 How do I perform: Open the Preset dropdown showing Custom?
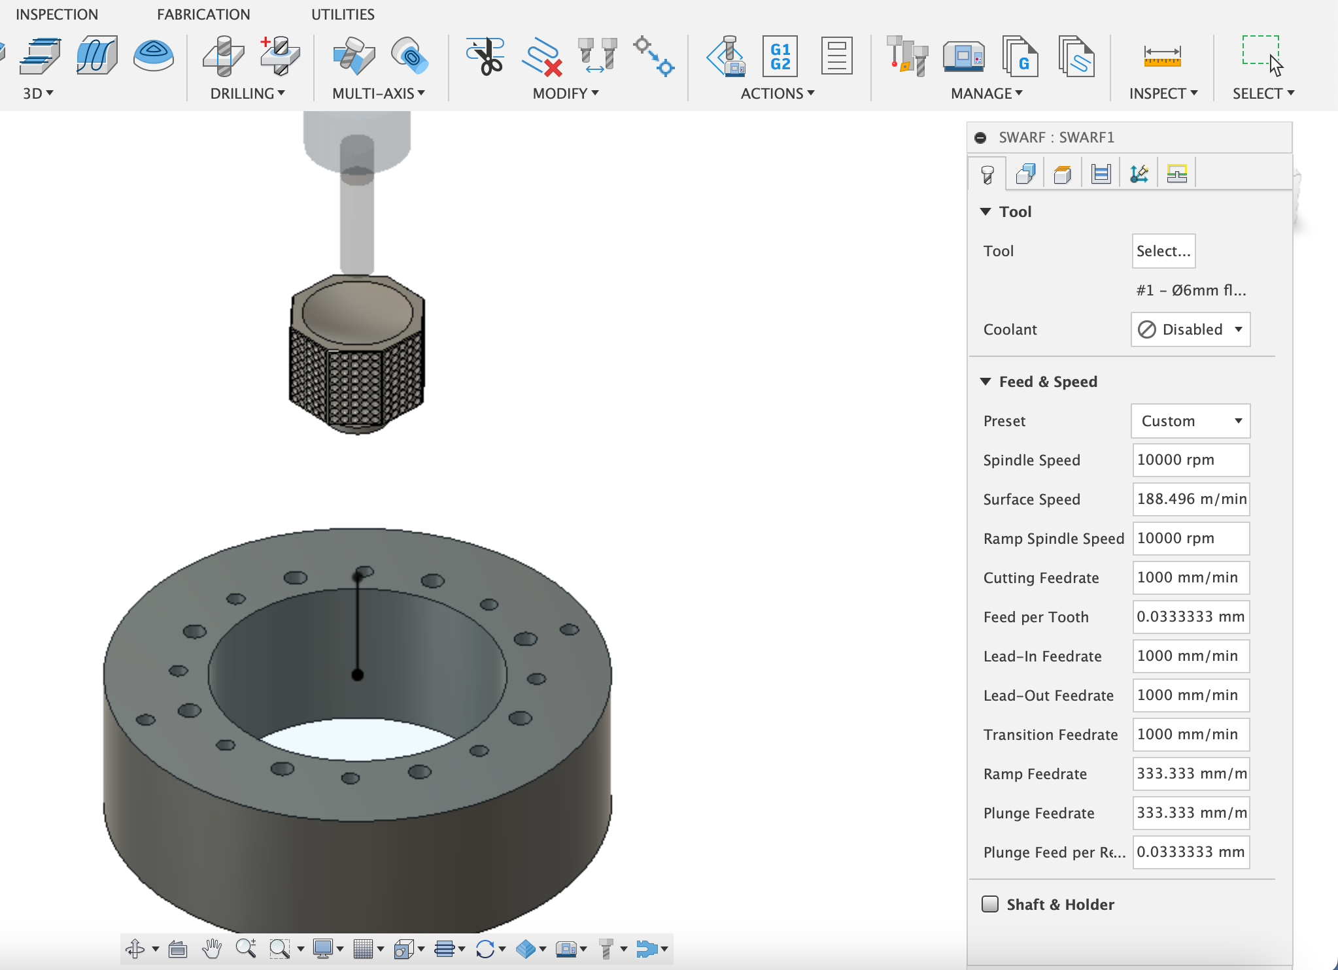(1189, 421)
